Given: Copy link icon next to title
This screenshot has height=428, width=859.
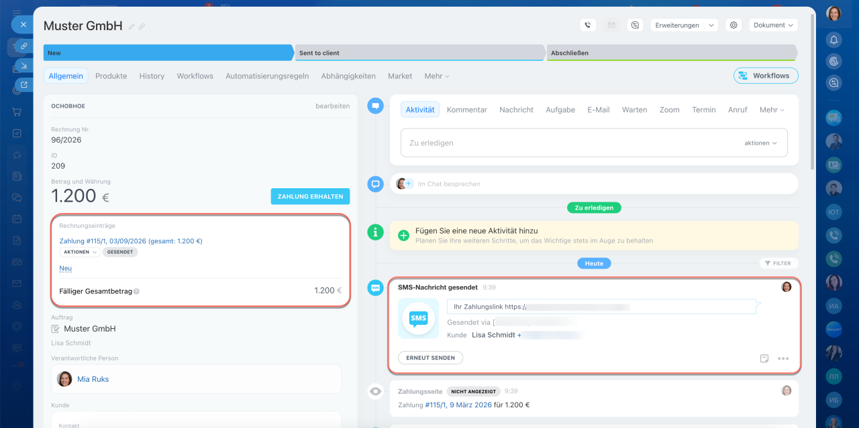Looking at the screenshot, I should tap(142, 27).
